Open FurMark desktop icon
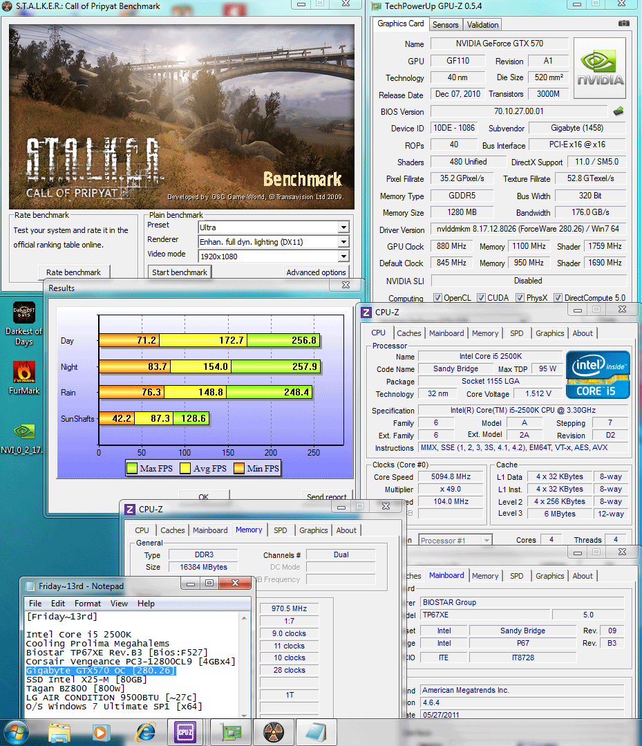Screen dimensions: 642x746 point(23,377)
